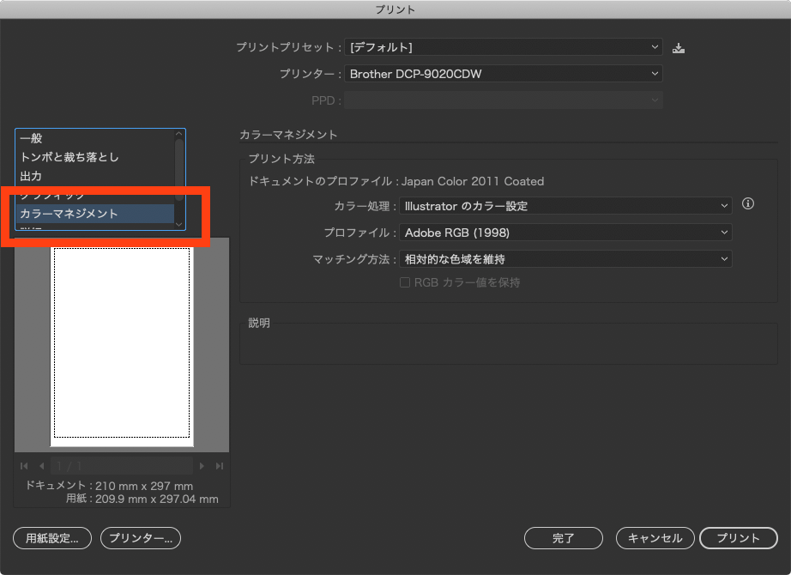
Task: Go to previous page in preview
Action: [x=42, y=466]
